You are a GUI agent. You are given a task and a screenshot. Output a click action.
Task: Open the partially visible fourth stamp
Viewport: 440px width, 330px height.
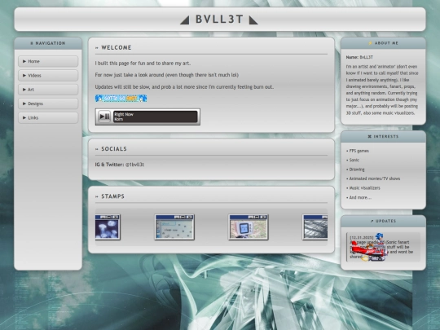pyautogui.click(x=315, y=227)
